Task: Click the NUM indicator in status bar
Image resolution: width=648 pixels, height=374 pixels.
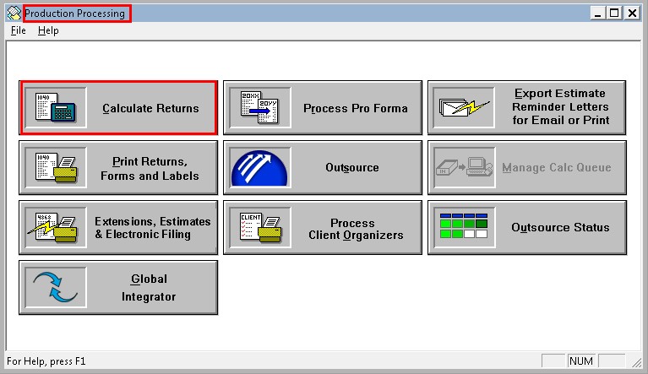Action: 581,361
